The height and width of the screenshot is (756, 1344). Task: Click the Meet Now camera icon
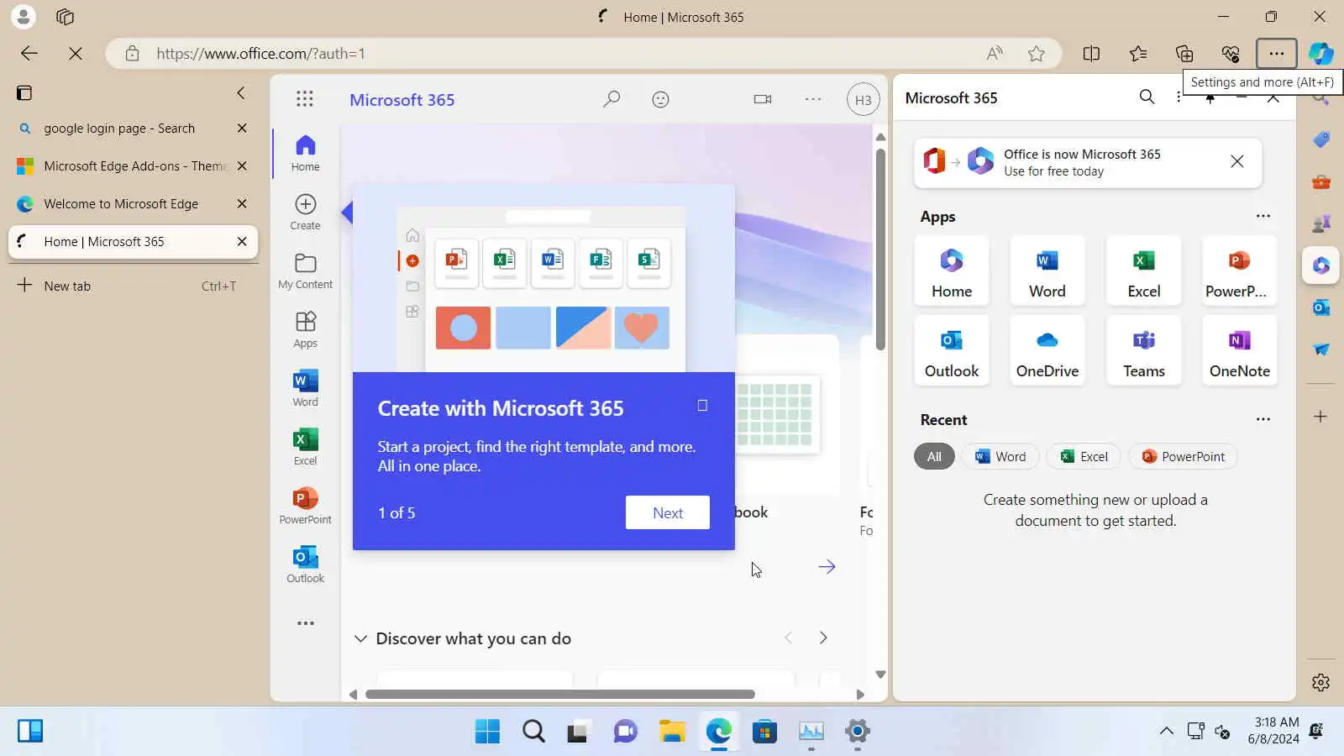click(763, 99)
